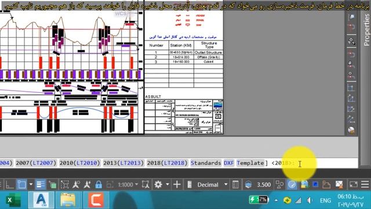Open the status bar customization hamburger menu
This screenshot has width=371, height=209.
point(365,185)
